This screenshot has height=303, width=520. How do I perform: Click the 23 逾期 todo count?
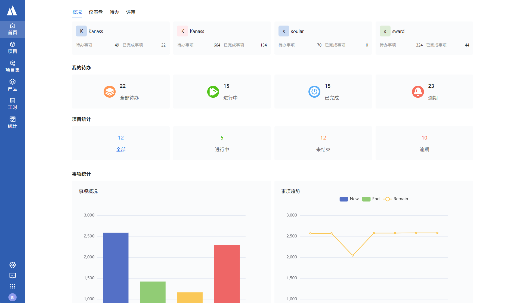tap(431, 86)
